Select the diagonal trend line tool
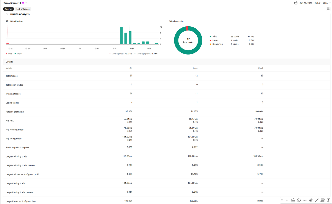Image resolution: width=332 pixels, height=204 pixels. 317,200
